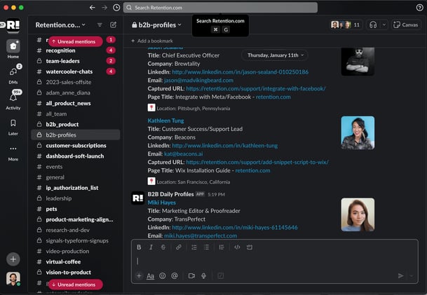The width and height of the screenshot is (427, 295).
Task: Click the Home sidebar icon
Action: pyautogui.click(x=13, y=46)
